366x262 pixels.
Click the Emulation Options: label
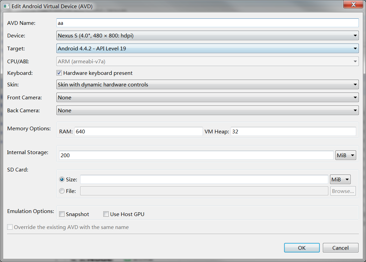coord(31,211)
